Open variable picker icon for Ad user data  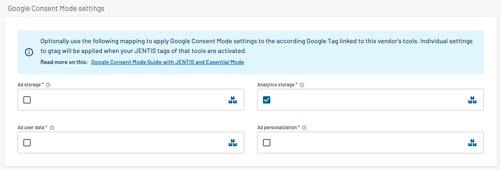(233, 143)
